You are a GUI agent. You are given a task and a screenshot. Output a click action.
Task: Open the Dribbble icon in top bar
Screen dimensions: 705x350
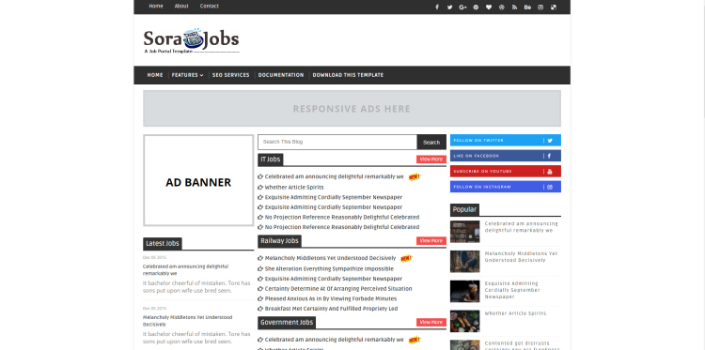(x=501, y=8)
